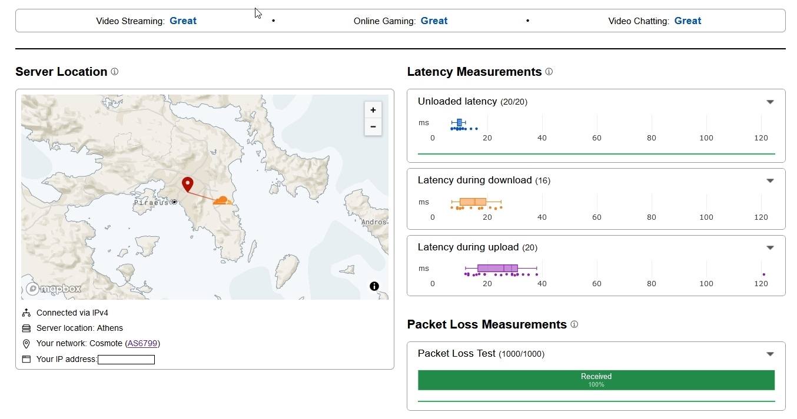Click the blue unloaded latency box plot

(x=459, y=122)
